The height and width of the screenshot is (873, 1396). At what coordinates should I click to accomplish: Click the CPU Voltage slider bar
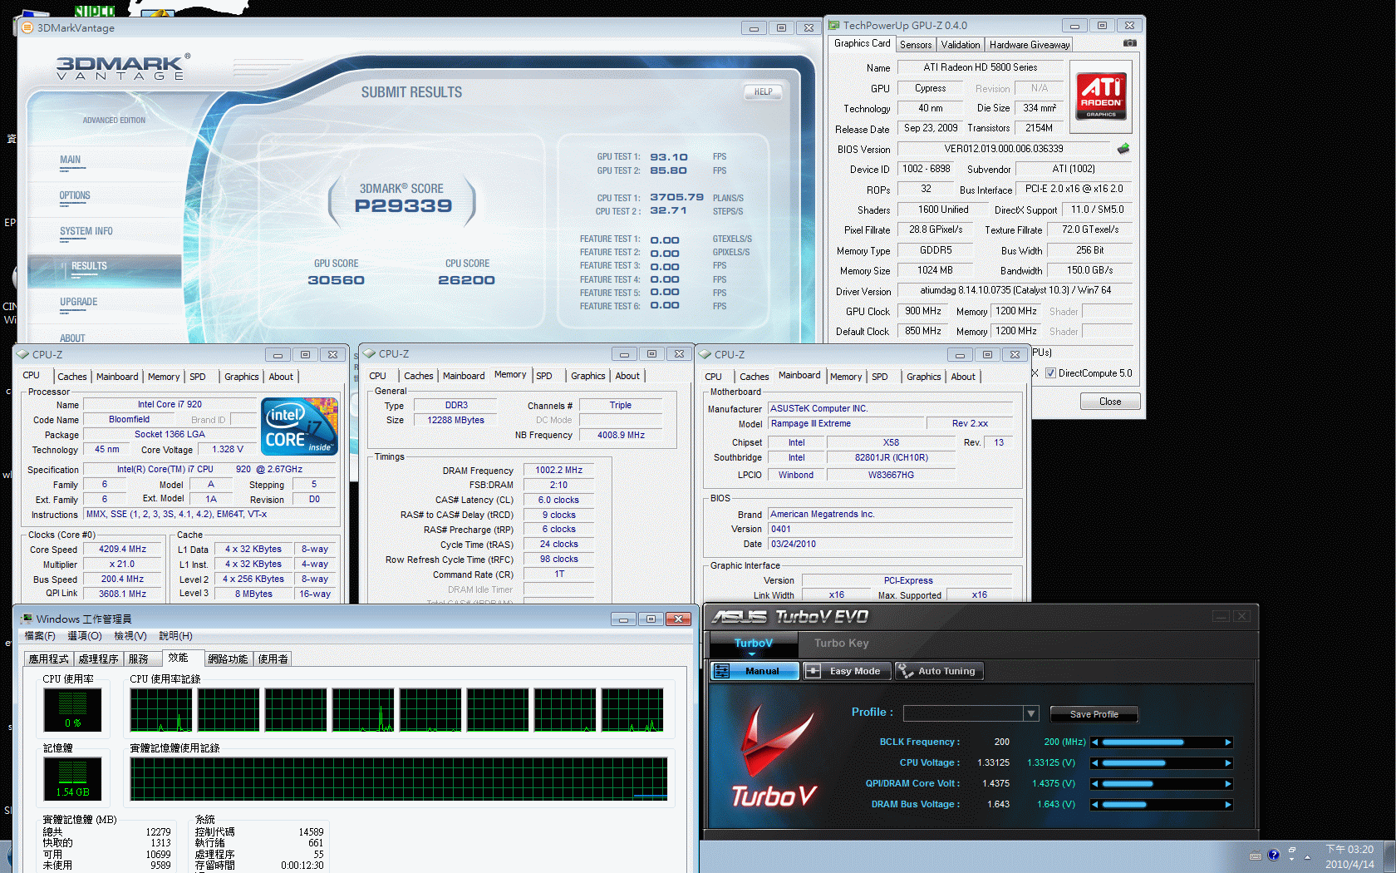click(1162, 763)
